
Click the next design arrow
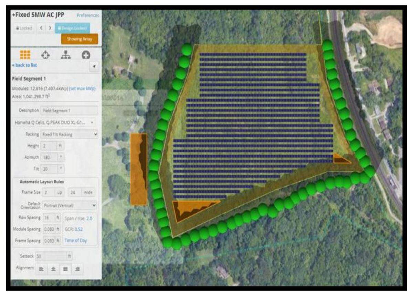point(50,28)
